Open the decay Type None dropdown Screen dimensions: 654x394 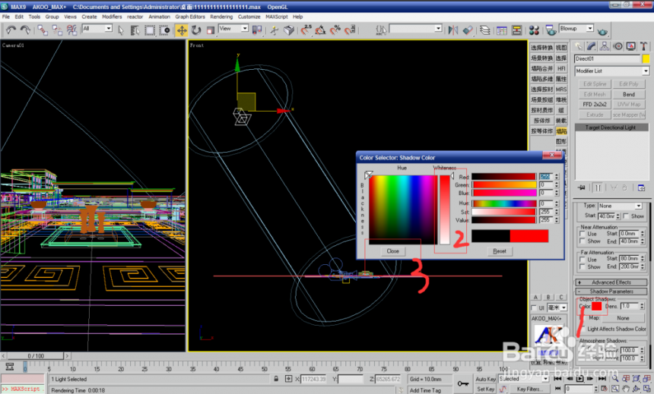[620, 206]
